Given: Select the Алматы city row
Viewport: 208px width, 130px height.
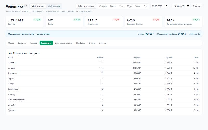Looking at the screenshot, I should click(x=103, y=63).
